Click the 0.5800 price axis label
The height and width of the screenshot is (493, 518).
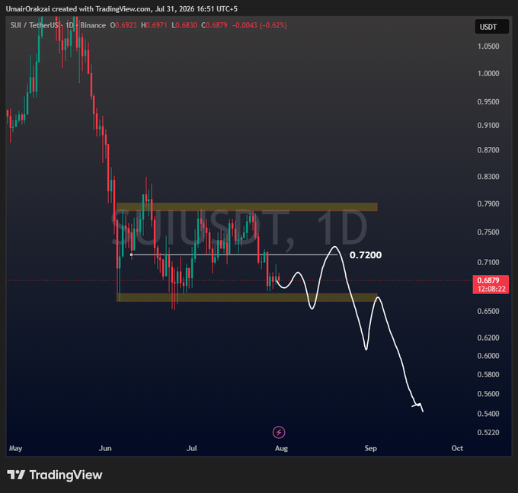pyautogui.click(x=488, y=375)
